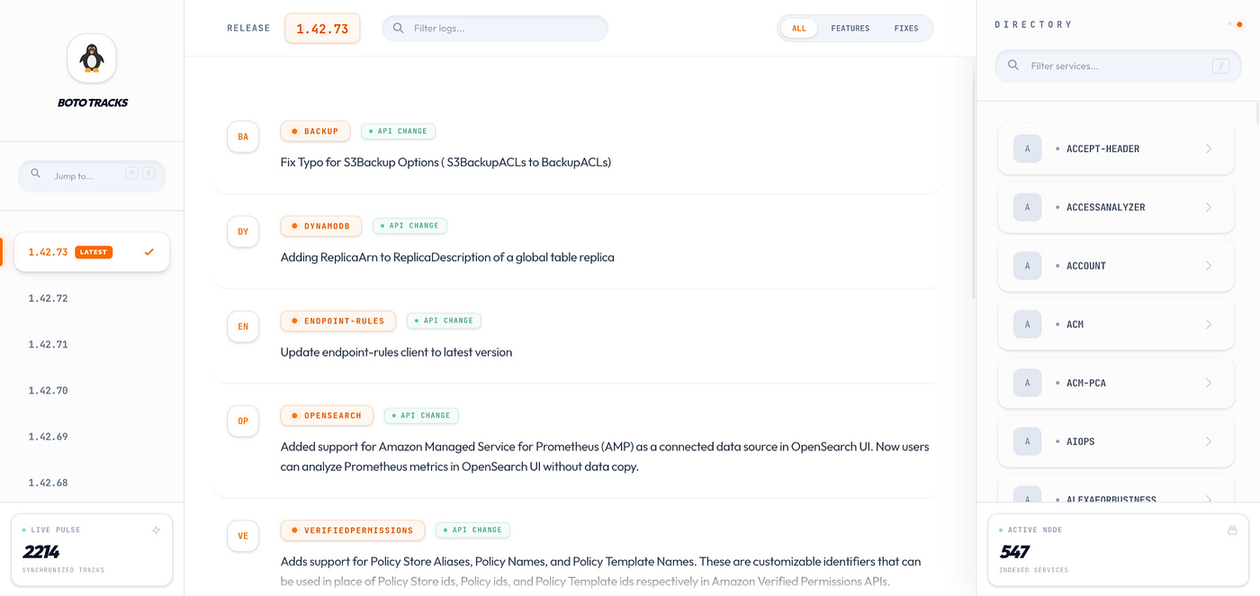Click the DY avatar badge for DynamoDB entry
The image size is (1260, 596).
click(243, 231)
